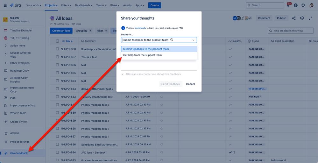The width and height of the screenshot is (318, 163).
Task: Click the collaborator avatars group
Action: [x=242, y=18]
